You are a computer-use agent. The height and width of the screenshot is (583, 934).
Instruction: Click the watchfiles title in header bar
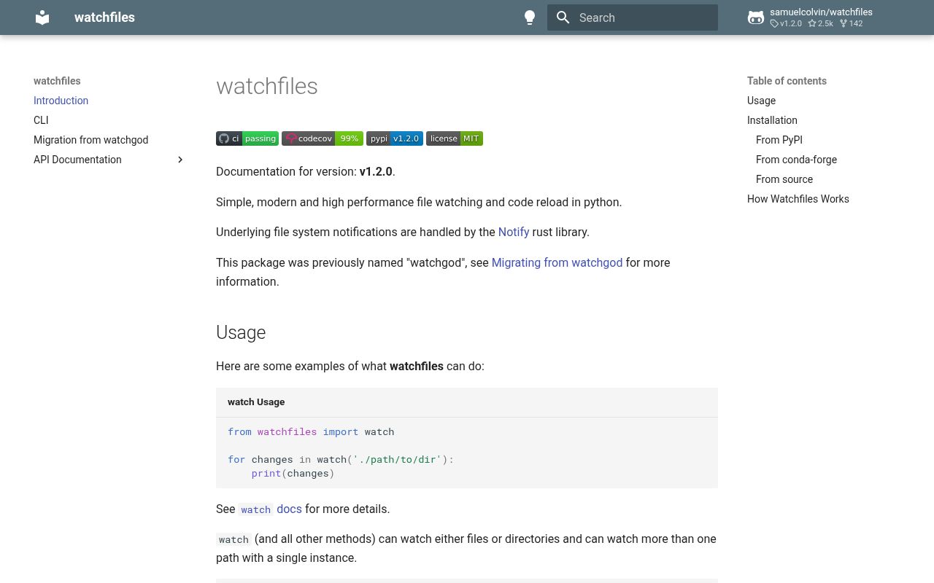(x=104, y=17)
